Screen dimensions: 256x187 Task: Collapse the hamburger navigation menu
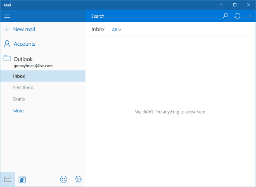pyautogui.click(x=7, y=16)
